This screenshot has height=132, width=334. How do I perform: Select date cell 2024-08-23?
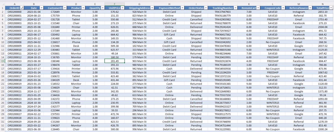click(x=34, y=16)
